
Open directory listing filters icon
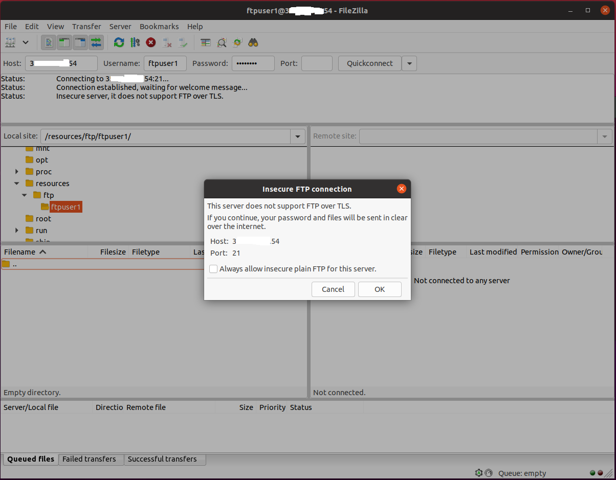point(206,42)
